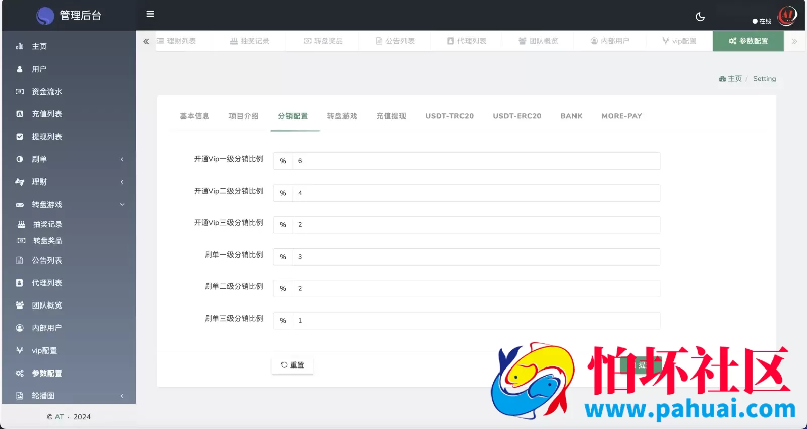Click the 刷单二级分销比例 input field
Viewport: 807px width, 429px height.
476,288
